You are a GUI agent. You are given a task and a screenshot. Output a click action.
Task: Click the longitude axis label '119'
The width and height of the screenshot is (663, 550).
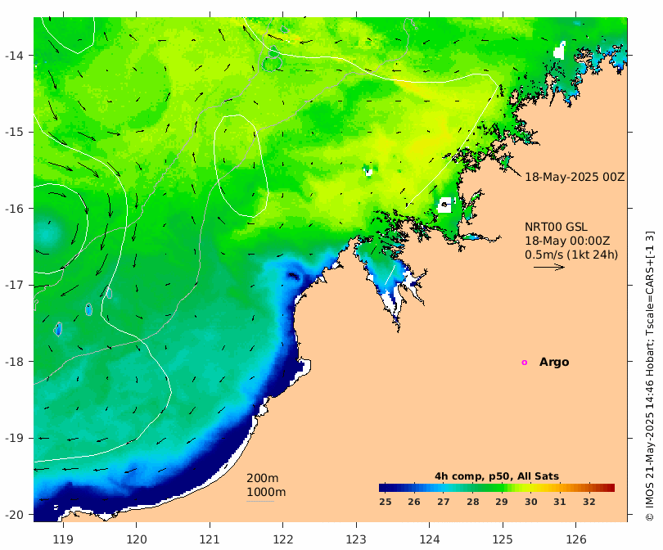click(63, 539)
